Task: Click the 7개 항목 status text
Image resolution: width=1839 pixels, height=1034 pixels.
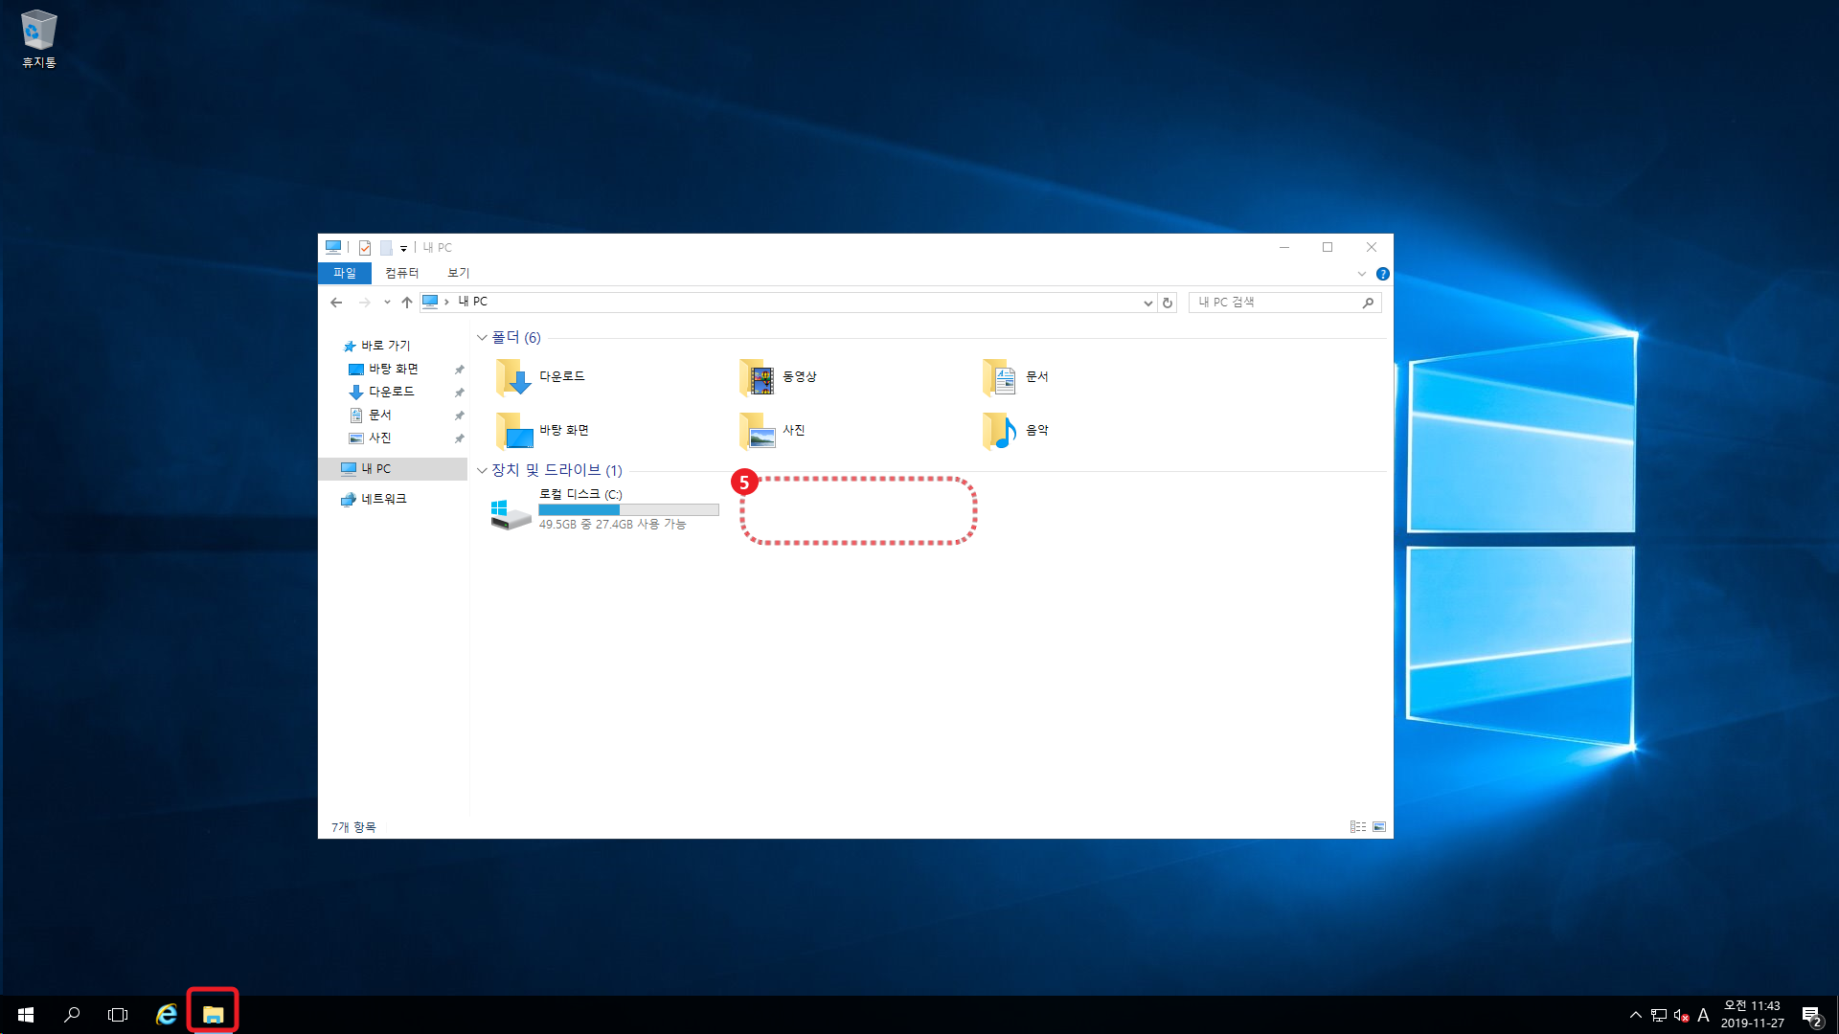Action: [x=353, y=827]
